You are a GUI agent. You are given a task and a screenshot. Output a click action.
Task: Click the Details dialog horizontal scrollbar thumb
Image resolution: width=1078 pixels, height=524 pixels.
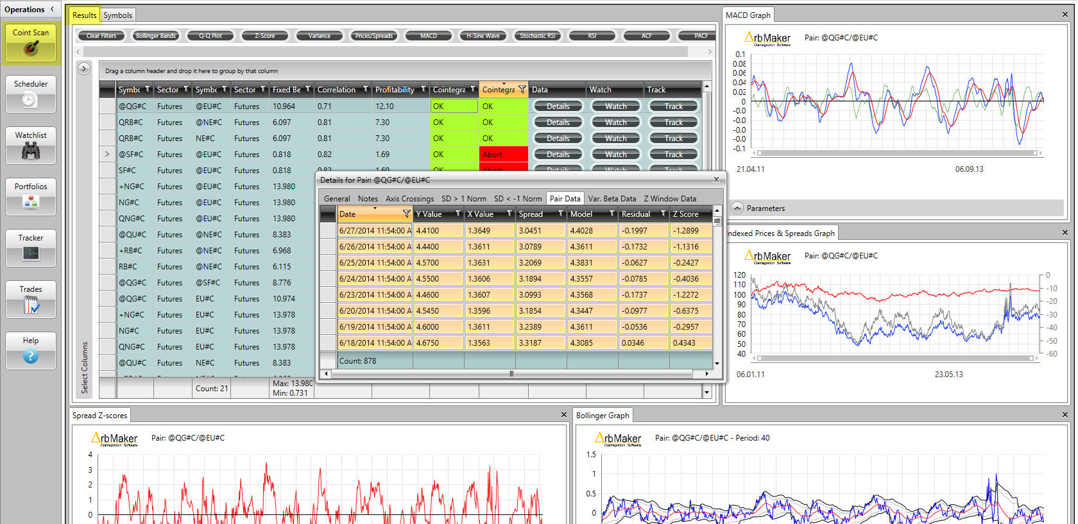511,373
